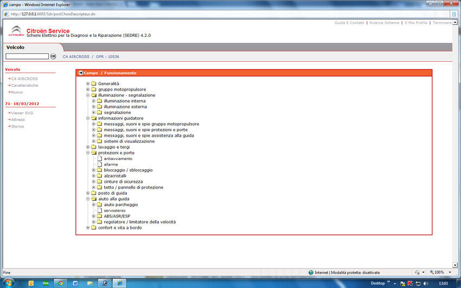Click the Windows Start button
The width and height of the screenshot is (461, 288).
pyautogui.click(x=8, y=283)
